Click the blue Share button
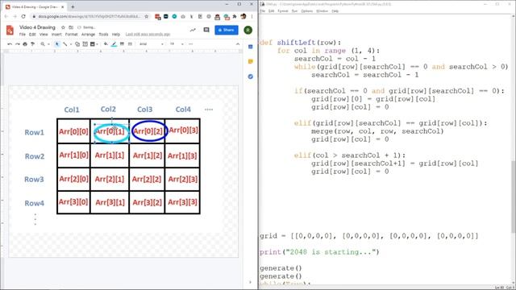This screenshot has width=516, height=290. [x=227, y=30]
